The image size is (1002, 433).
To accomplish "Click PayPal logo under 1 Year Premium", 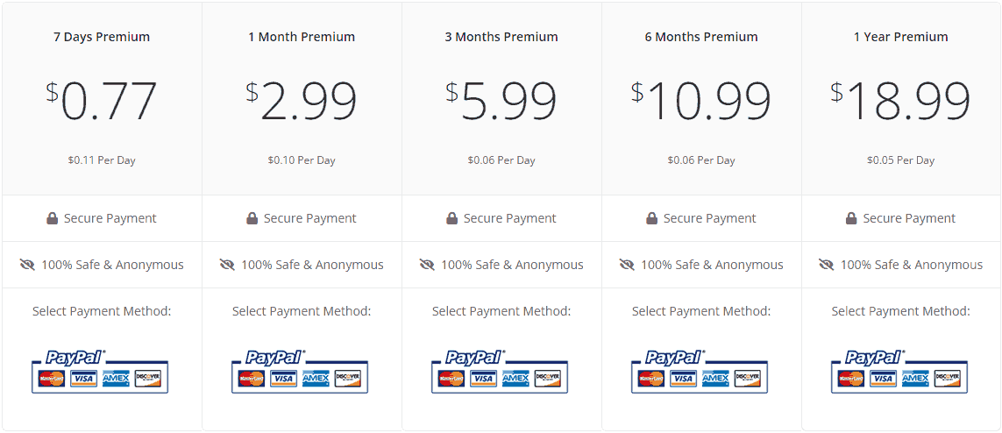I will (876, 357).
